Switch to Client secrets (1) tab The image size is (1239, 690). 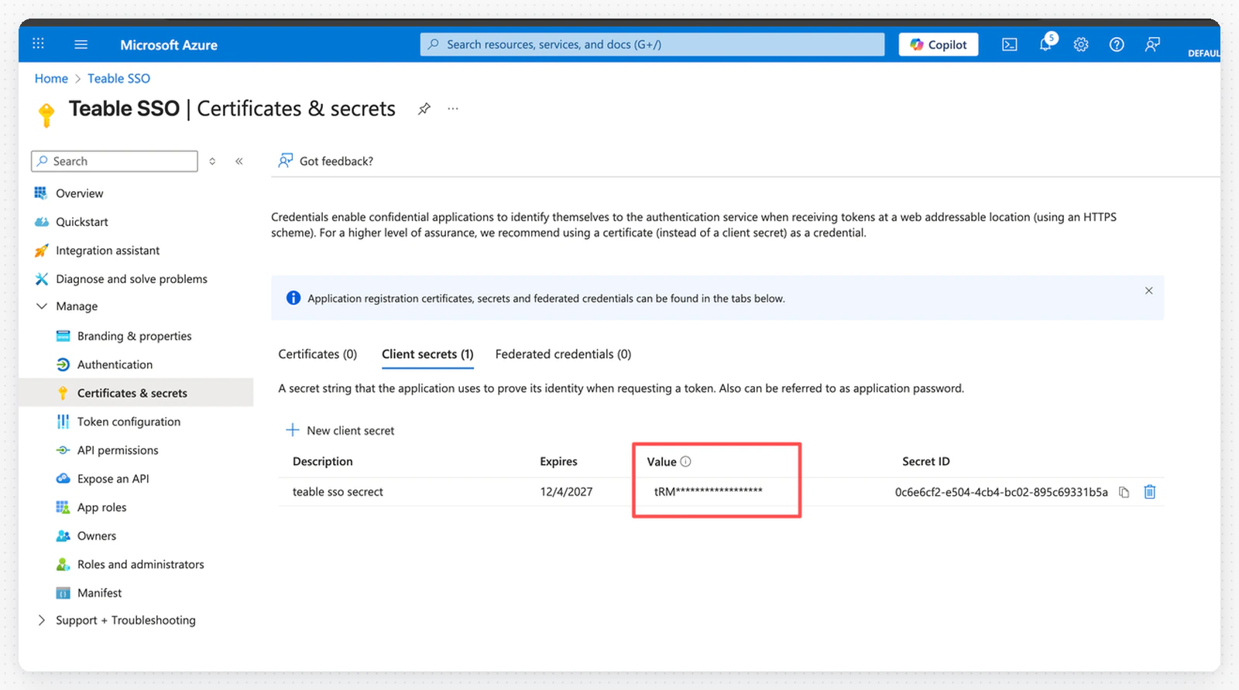pos(427,354)
